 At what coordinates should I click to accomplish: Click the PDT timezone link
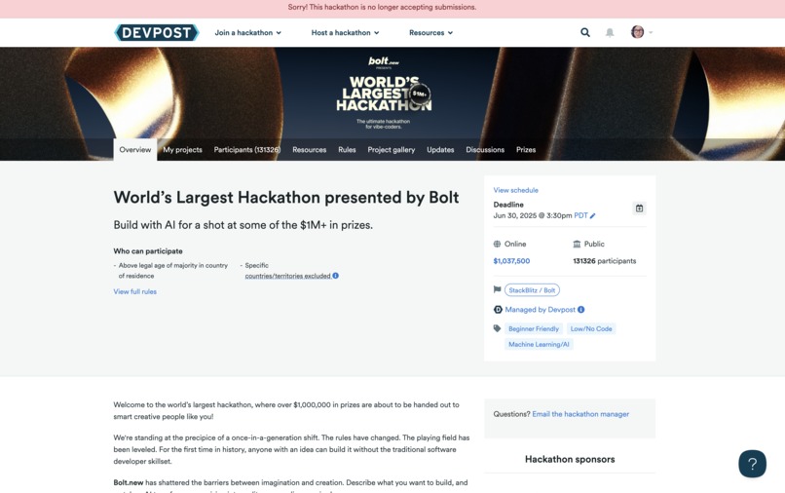pyautogui.click(x=580, y=215)
